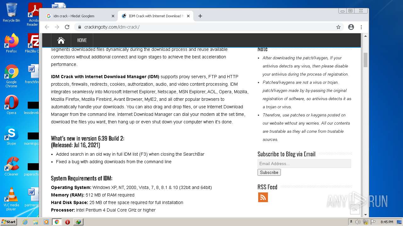Image resolution: width=403 pixels, height=226 pixels.
Task: Select the Firefox desktop shortcut
Action: tap(11, 43)
